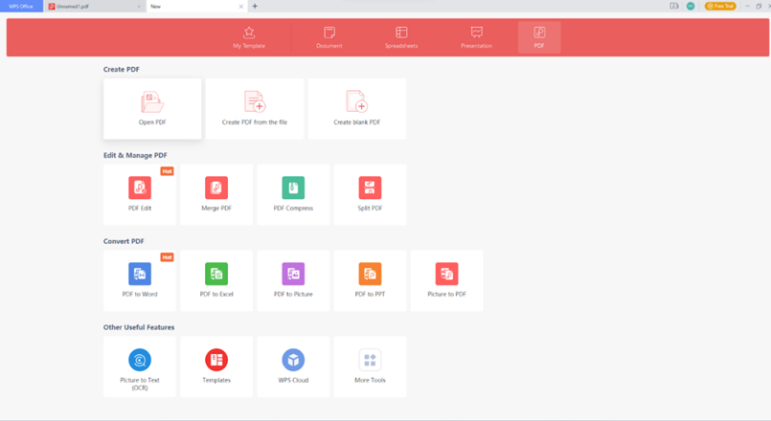The height and width of the screenshot is (421, 771).
Task: Open the PDF Compress tool
Action: (293, 194)
